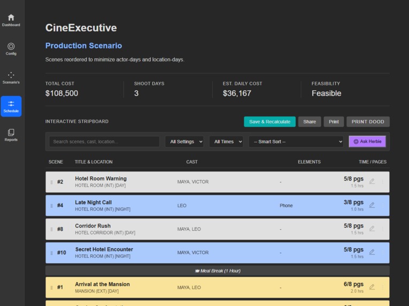Select the Est. Daily Cost $36,167

[237, 93]
